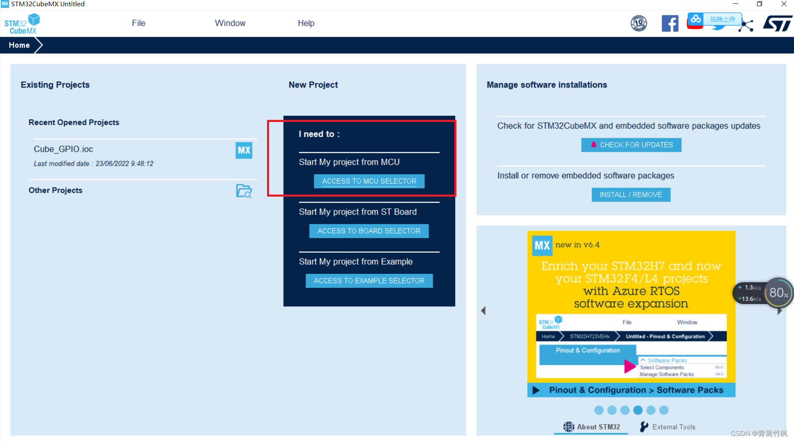Select the sixth carousel dot
This screenshot has height=441, width=794.
pos(664,410)
